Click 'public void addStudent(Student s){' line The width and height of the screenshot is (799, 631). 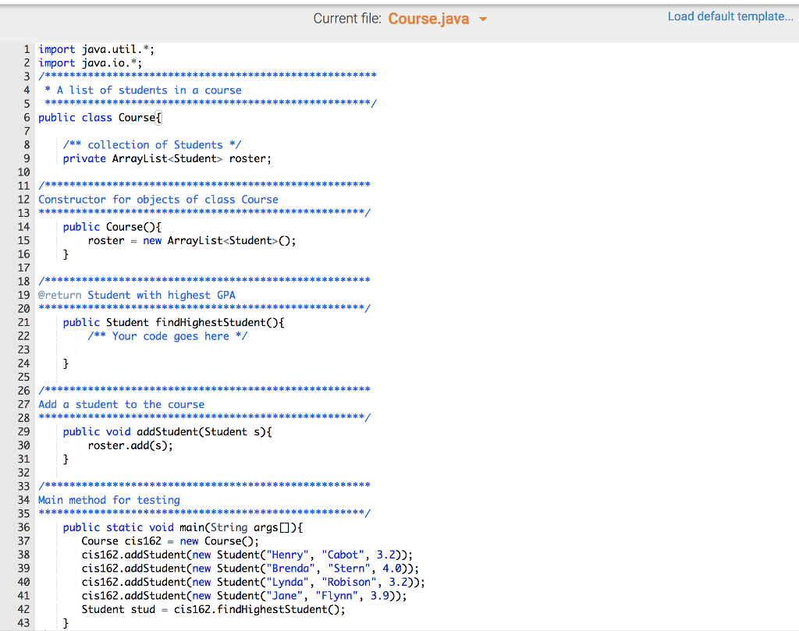tap(168, 432)
